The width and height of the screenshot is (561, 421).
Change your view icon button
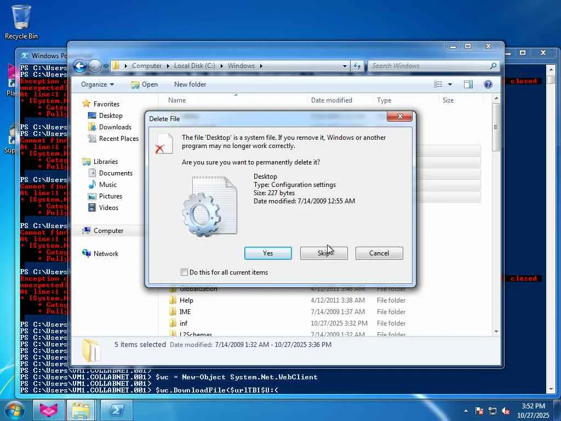click(438, 84)
